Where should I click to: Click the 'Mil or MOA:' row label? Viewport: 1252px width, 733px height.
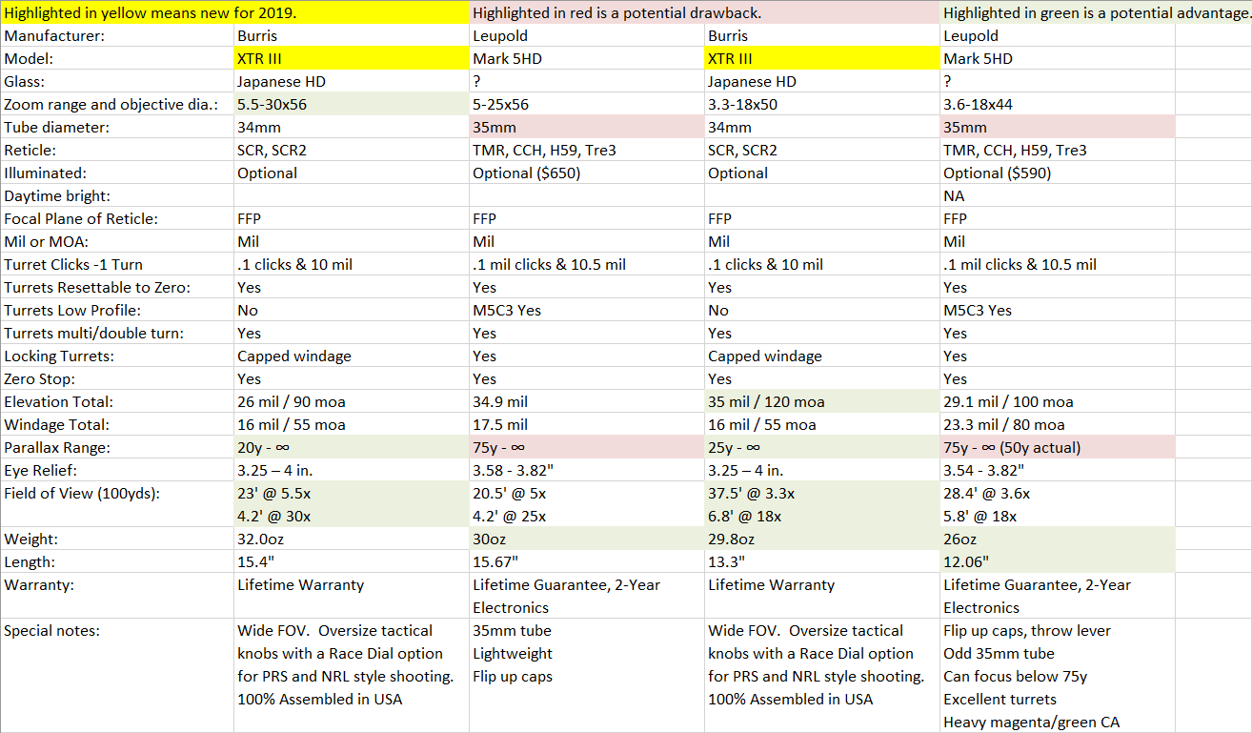coord(47,241)
